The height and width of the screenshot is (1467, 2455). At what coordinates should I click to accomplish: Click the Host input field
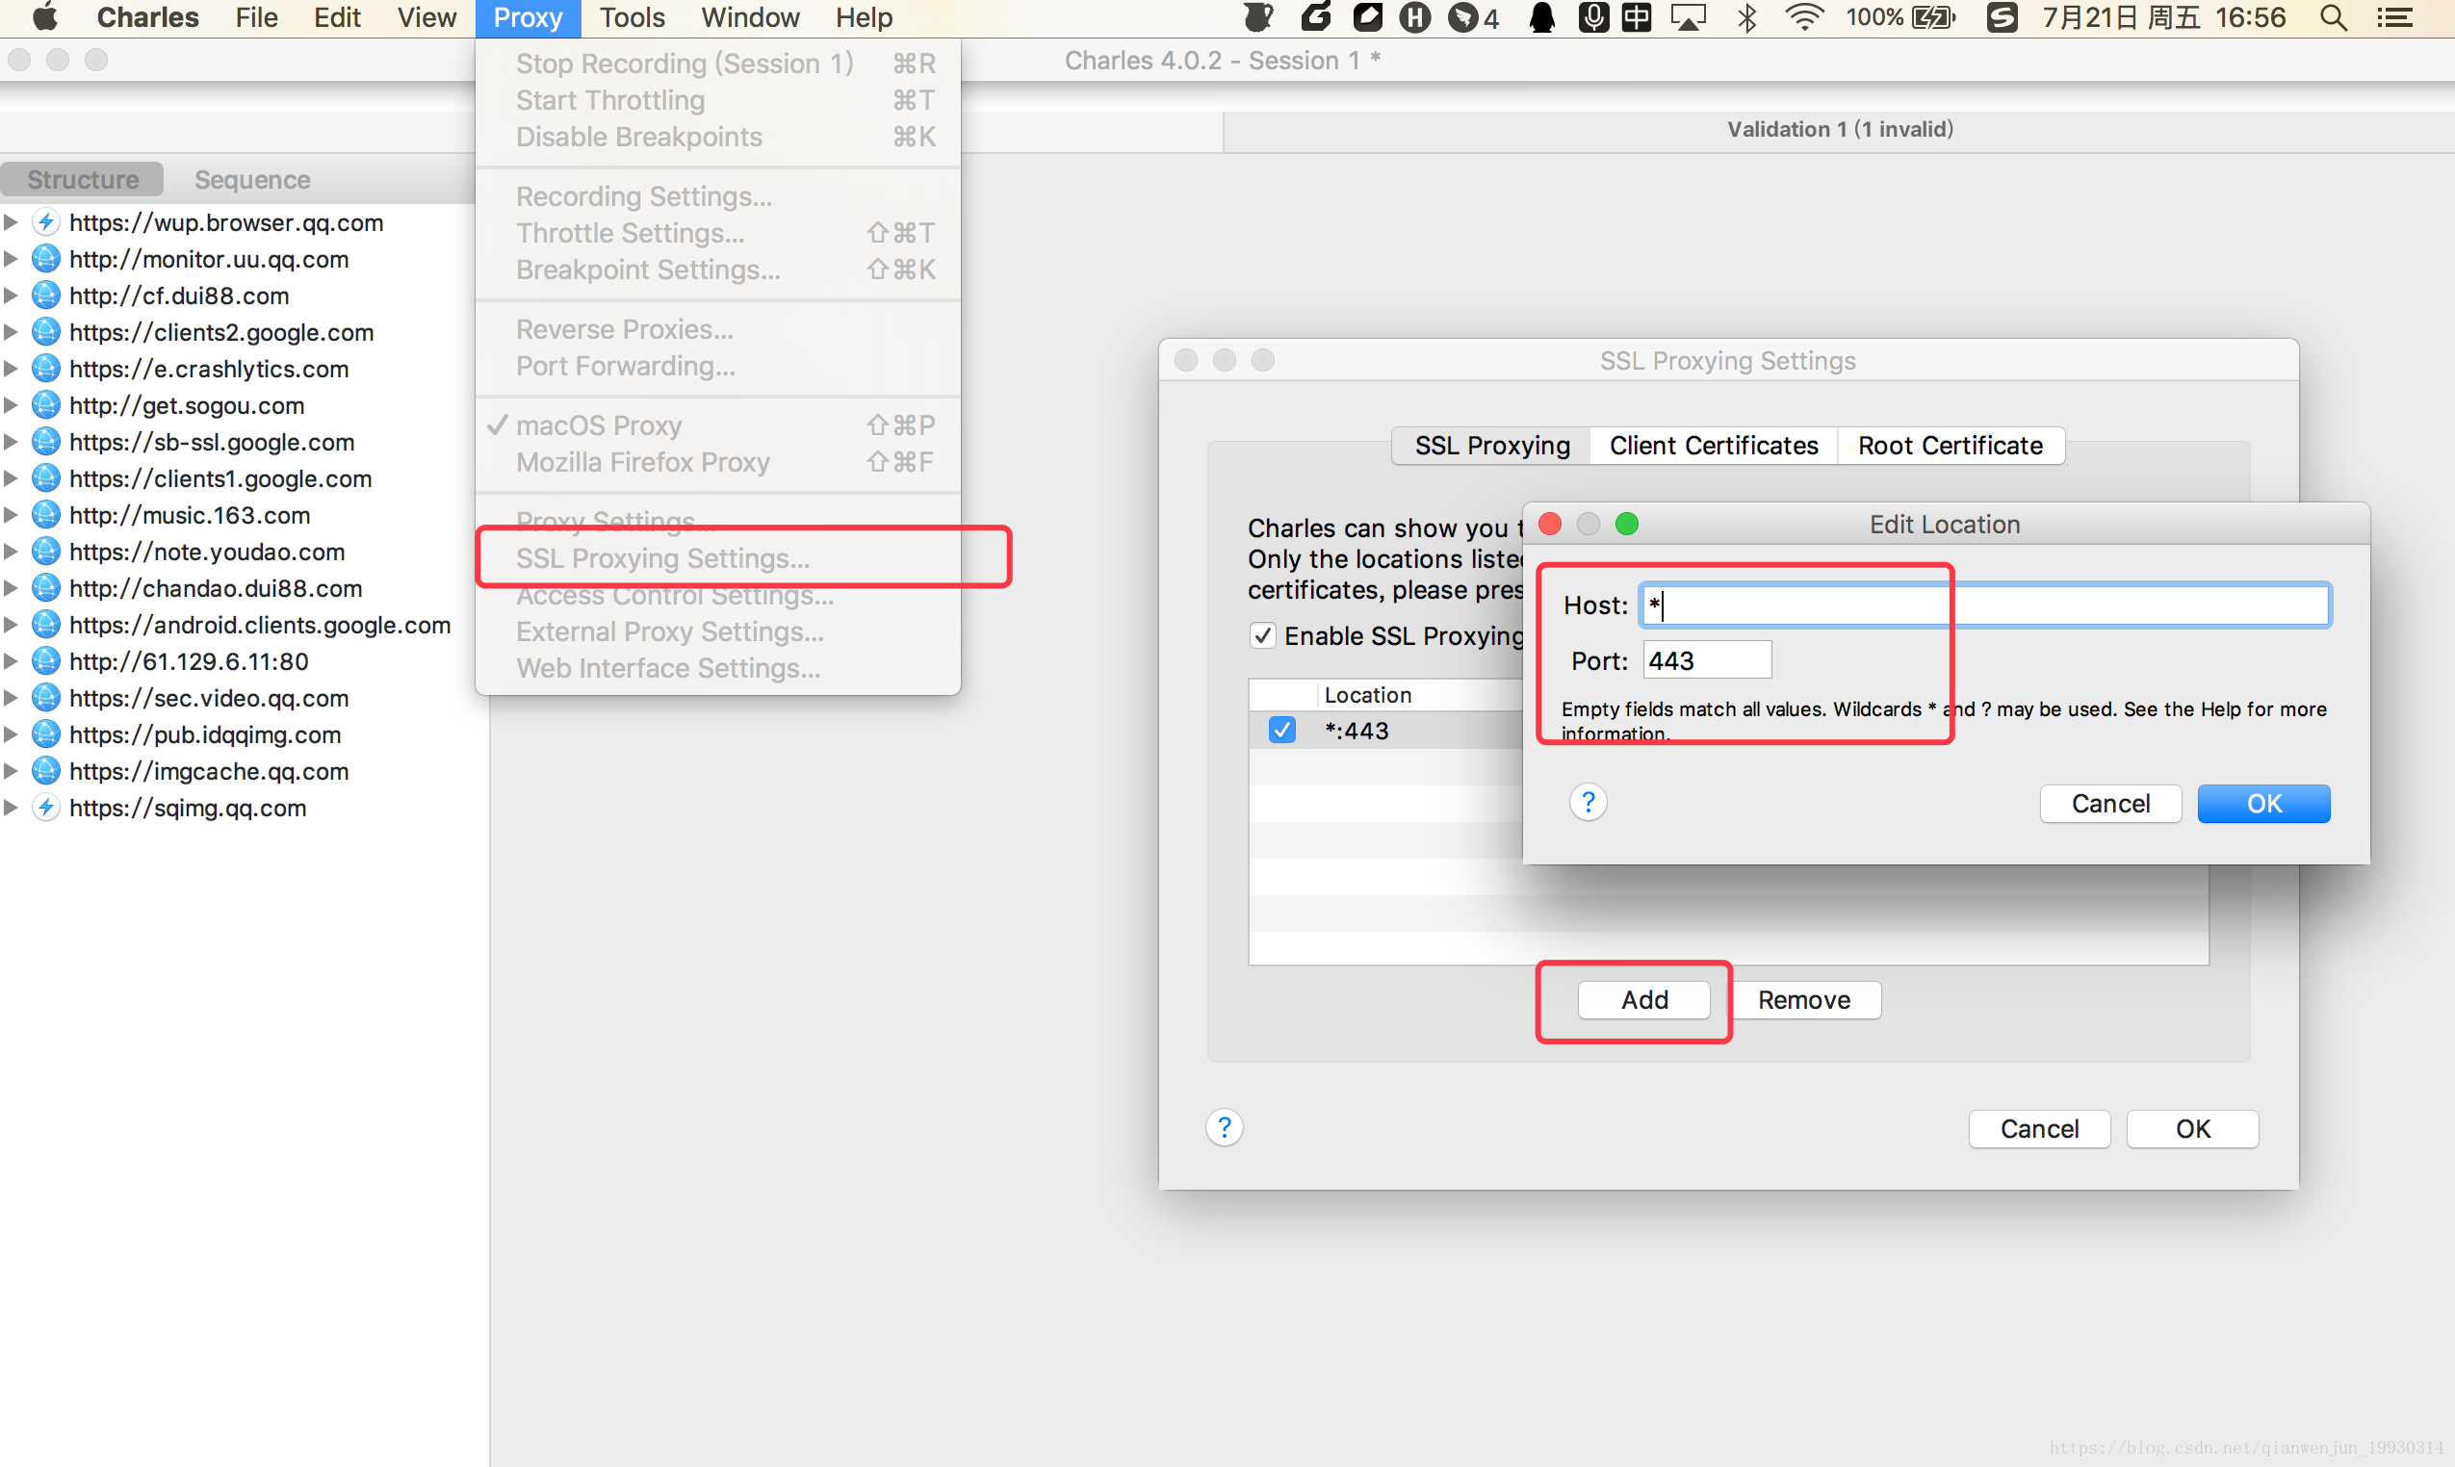tap(1985, 605)
